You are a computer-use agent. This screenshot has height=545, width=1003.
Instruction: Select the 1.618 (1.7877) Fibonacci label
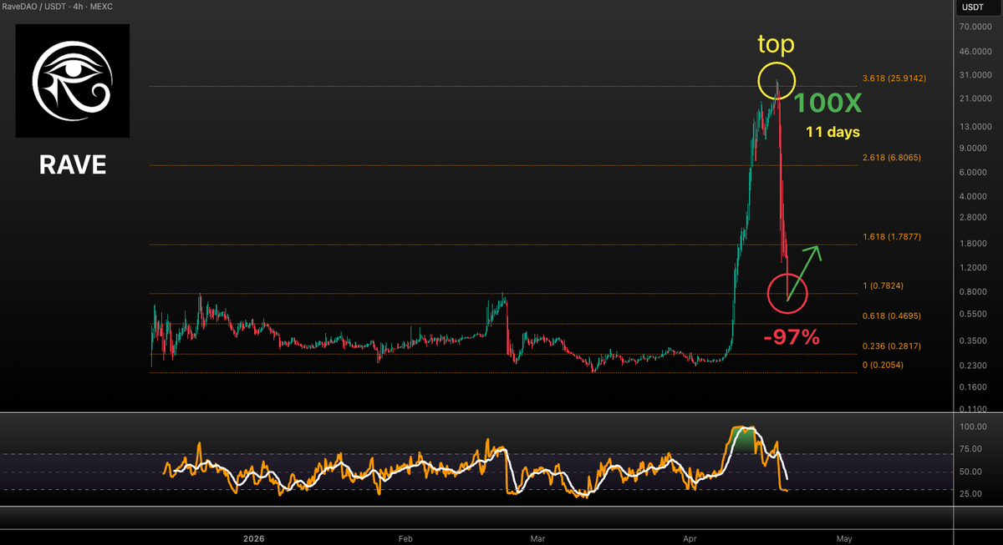(x=891, y=237)
